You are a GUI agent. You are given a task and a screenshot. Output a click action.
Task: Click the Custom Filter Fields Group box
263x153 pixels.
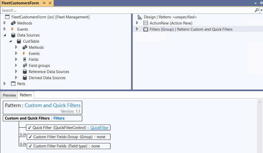tap(69, 137)
